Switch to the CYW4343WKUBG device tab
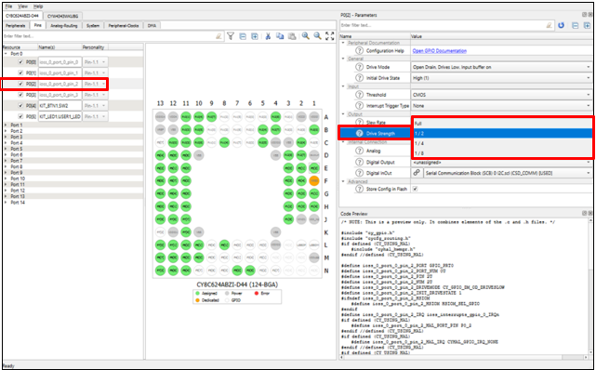 pyautogui.click(x=62, y=16)
